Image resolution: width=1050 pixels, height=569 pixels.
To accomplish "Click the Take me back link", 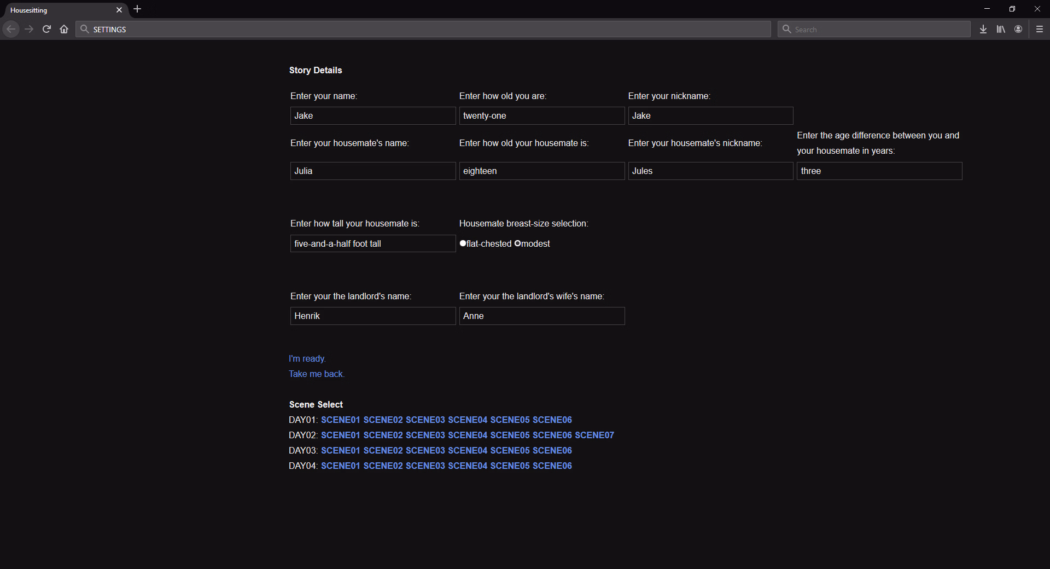I will [316, 374].
